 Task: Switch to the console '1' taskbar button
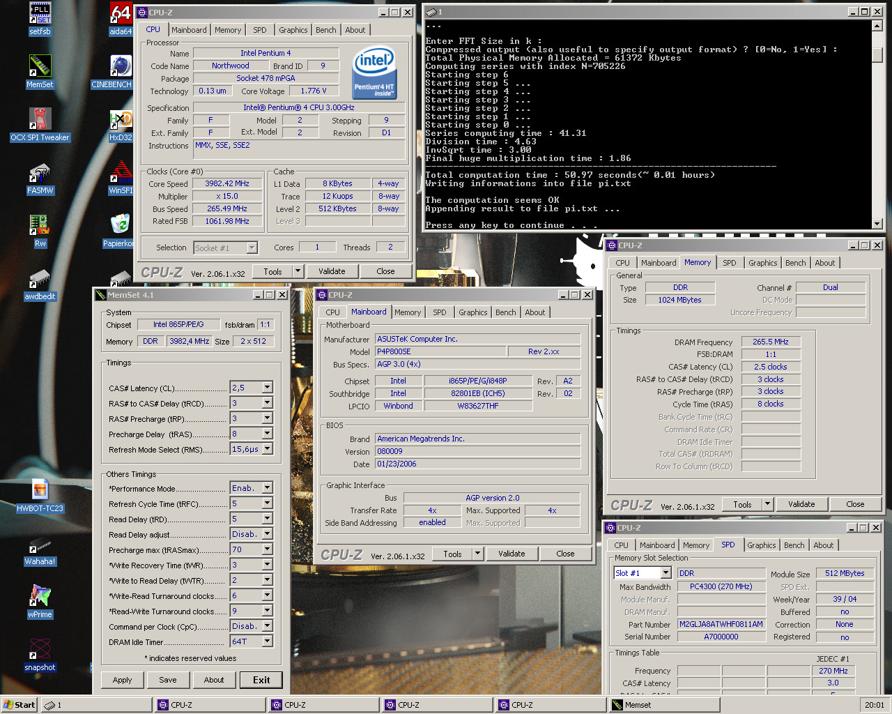click(96, 705)
